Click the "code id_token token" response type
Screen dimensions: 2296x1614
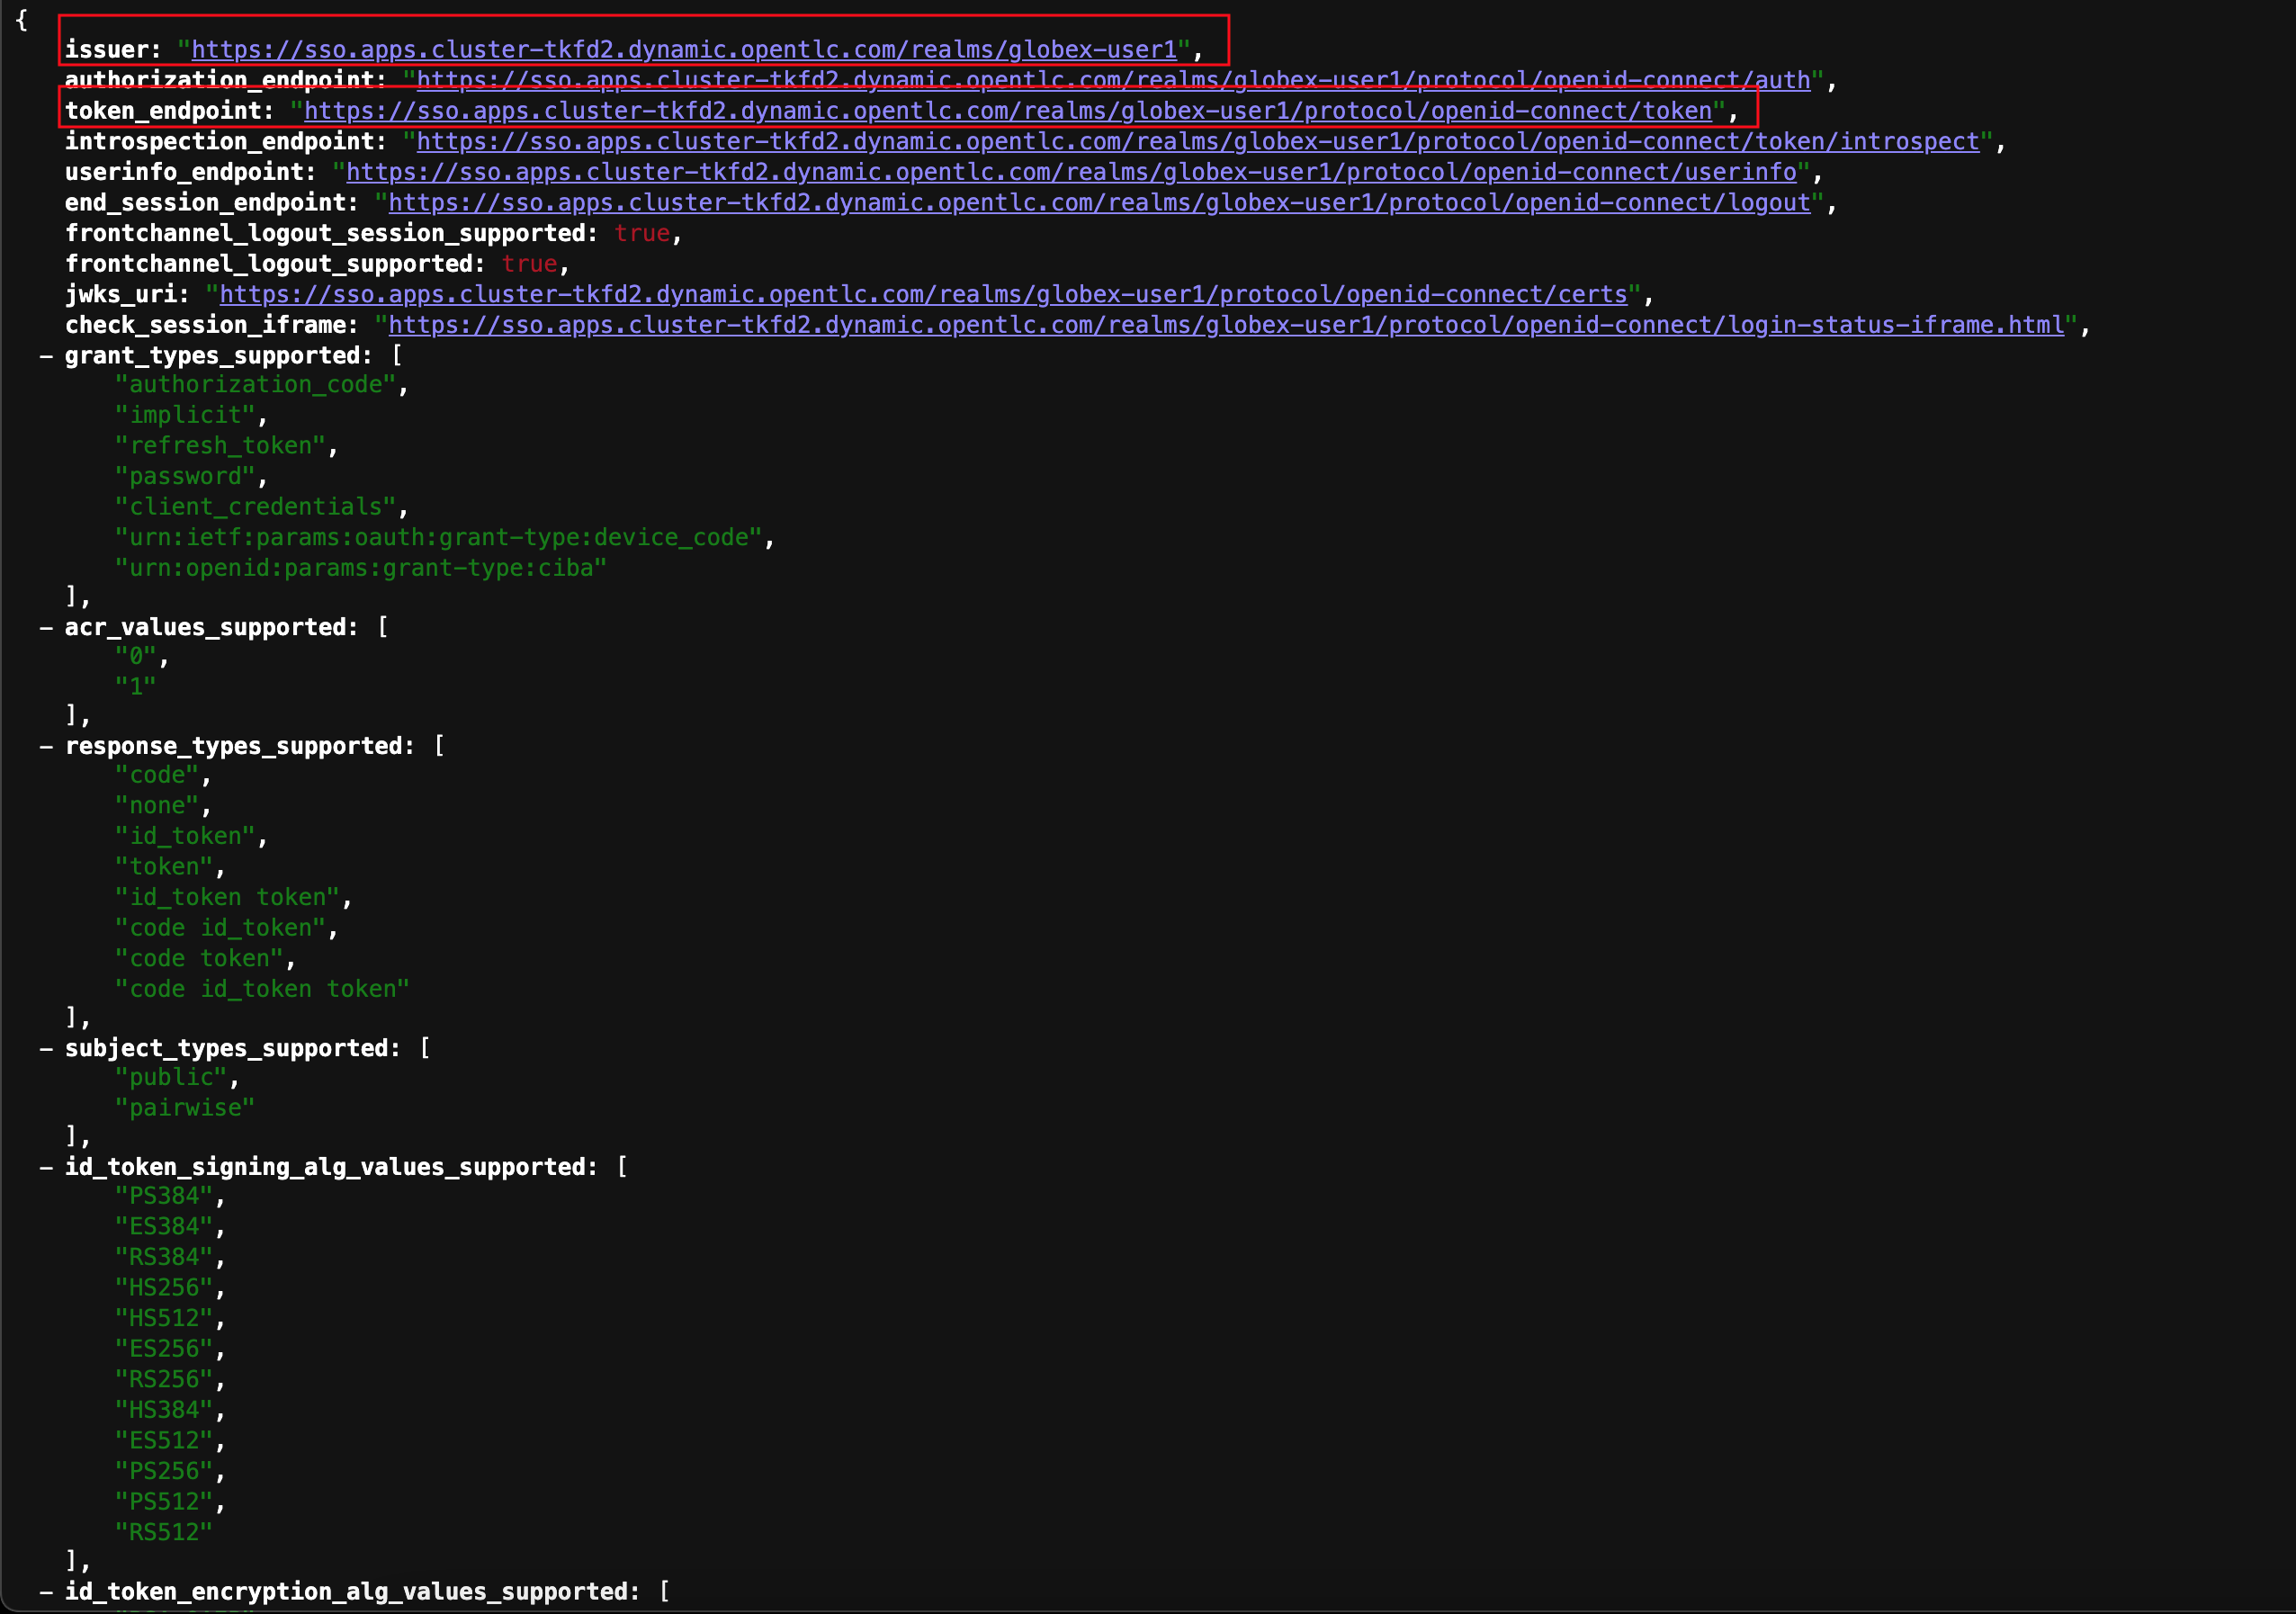click(x=262, y=990)
